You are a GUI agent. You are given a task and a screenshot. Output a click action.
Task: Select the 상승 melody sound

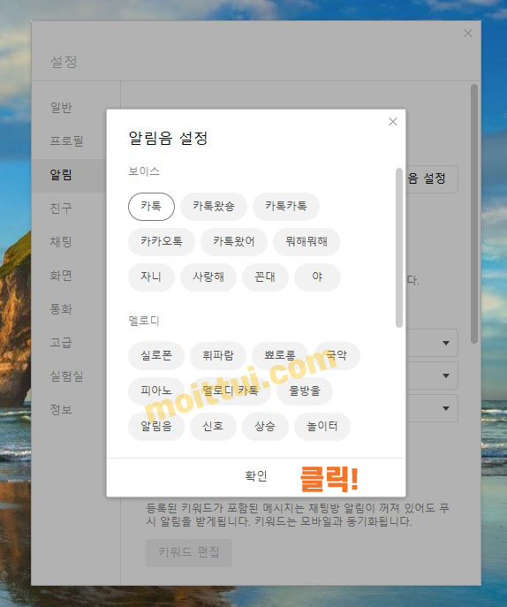pos(265,427)
